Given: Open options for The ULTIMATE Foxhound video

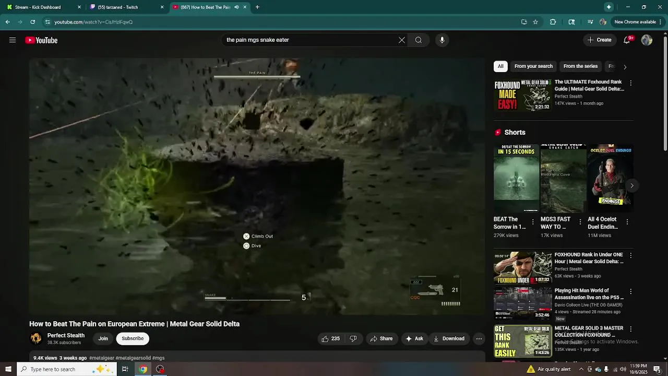Looking at the screenshot, I should point(630,83).
